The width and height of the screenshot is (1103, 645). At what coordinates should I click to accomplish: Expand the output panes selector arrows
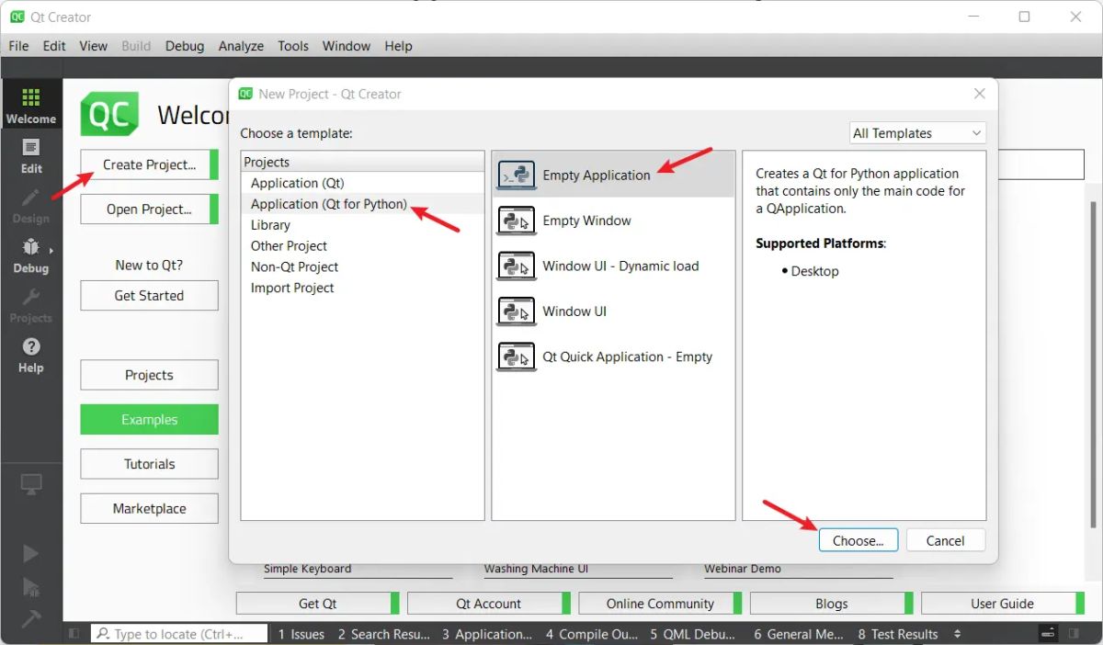click(957, 634)
